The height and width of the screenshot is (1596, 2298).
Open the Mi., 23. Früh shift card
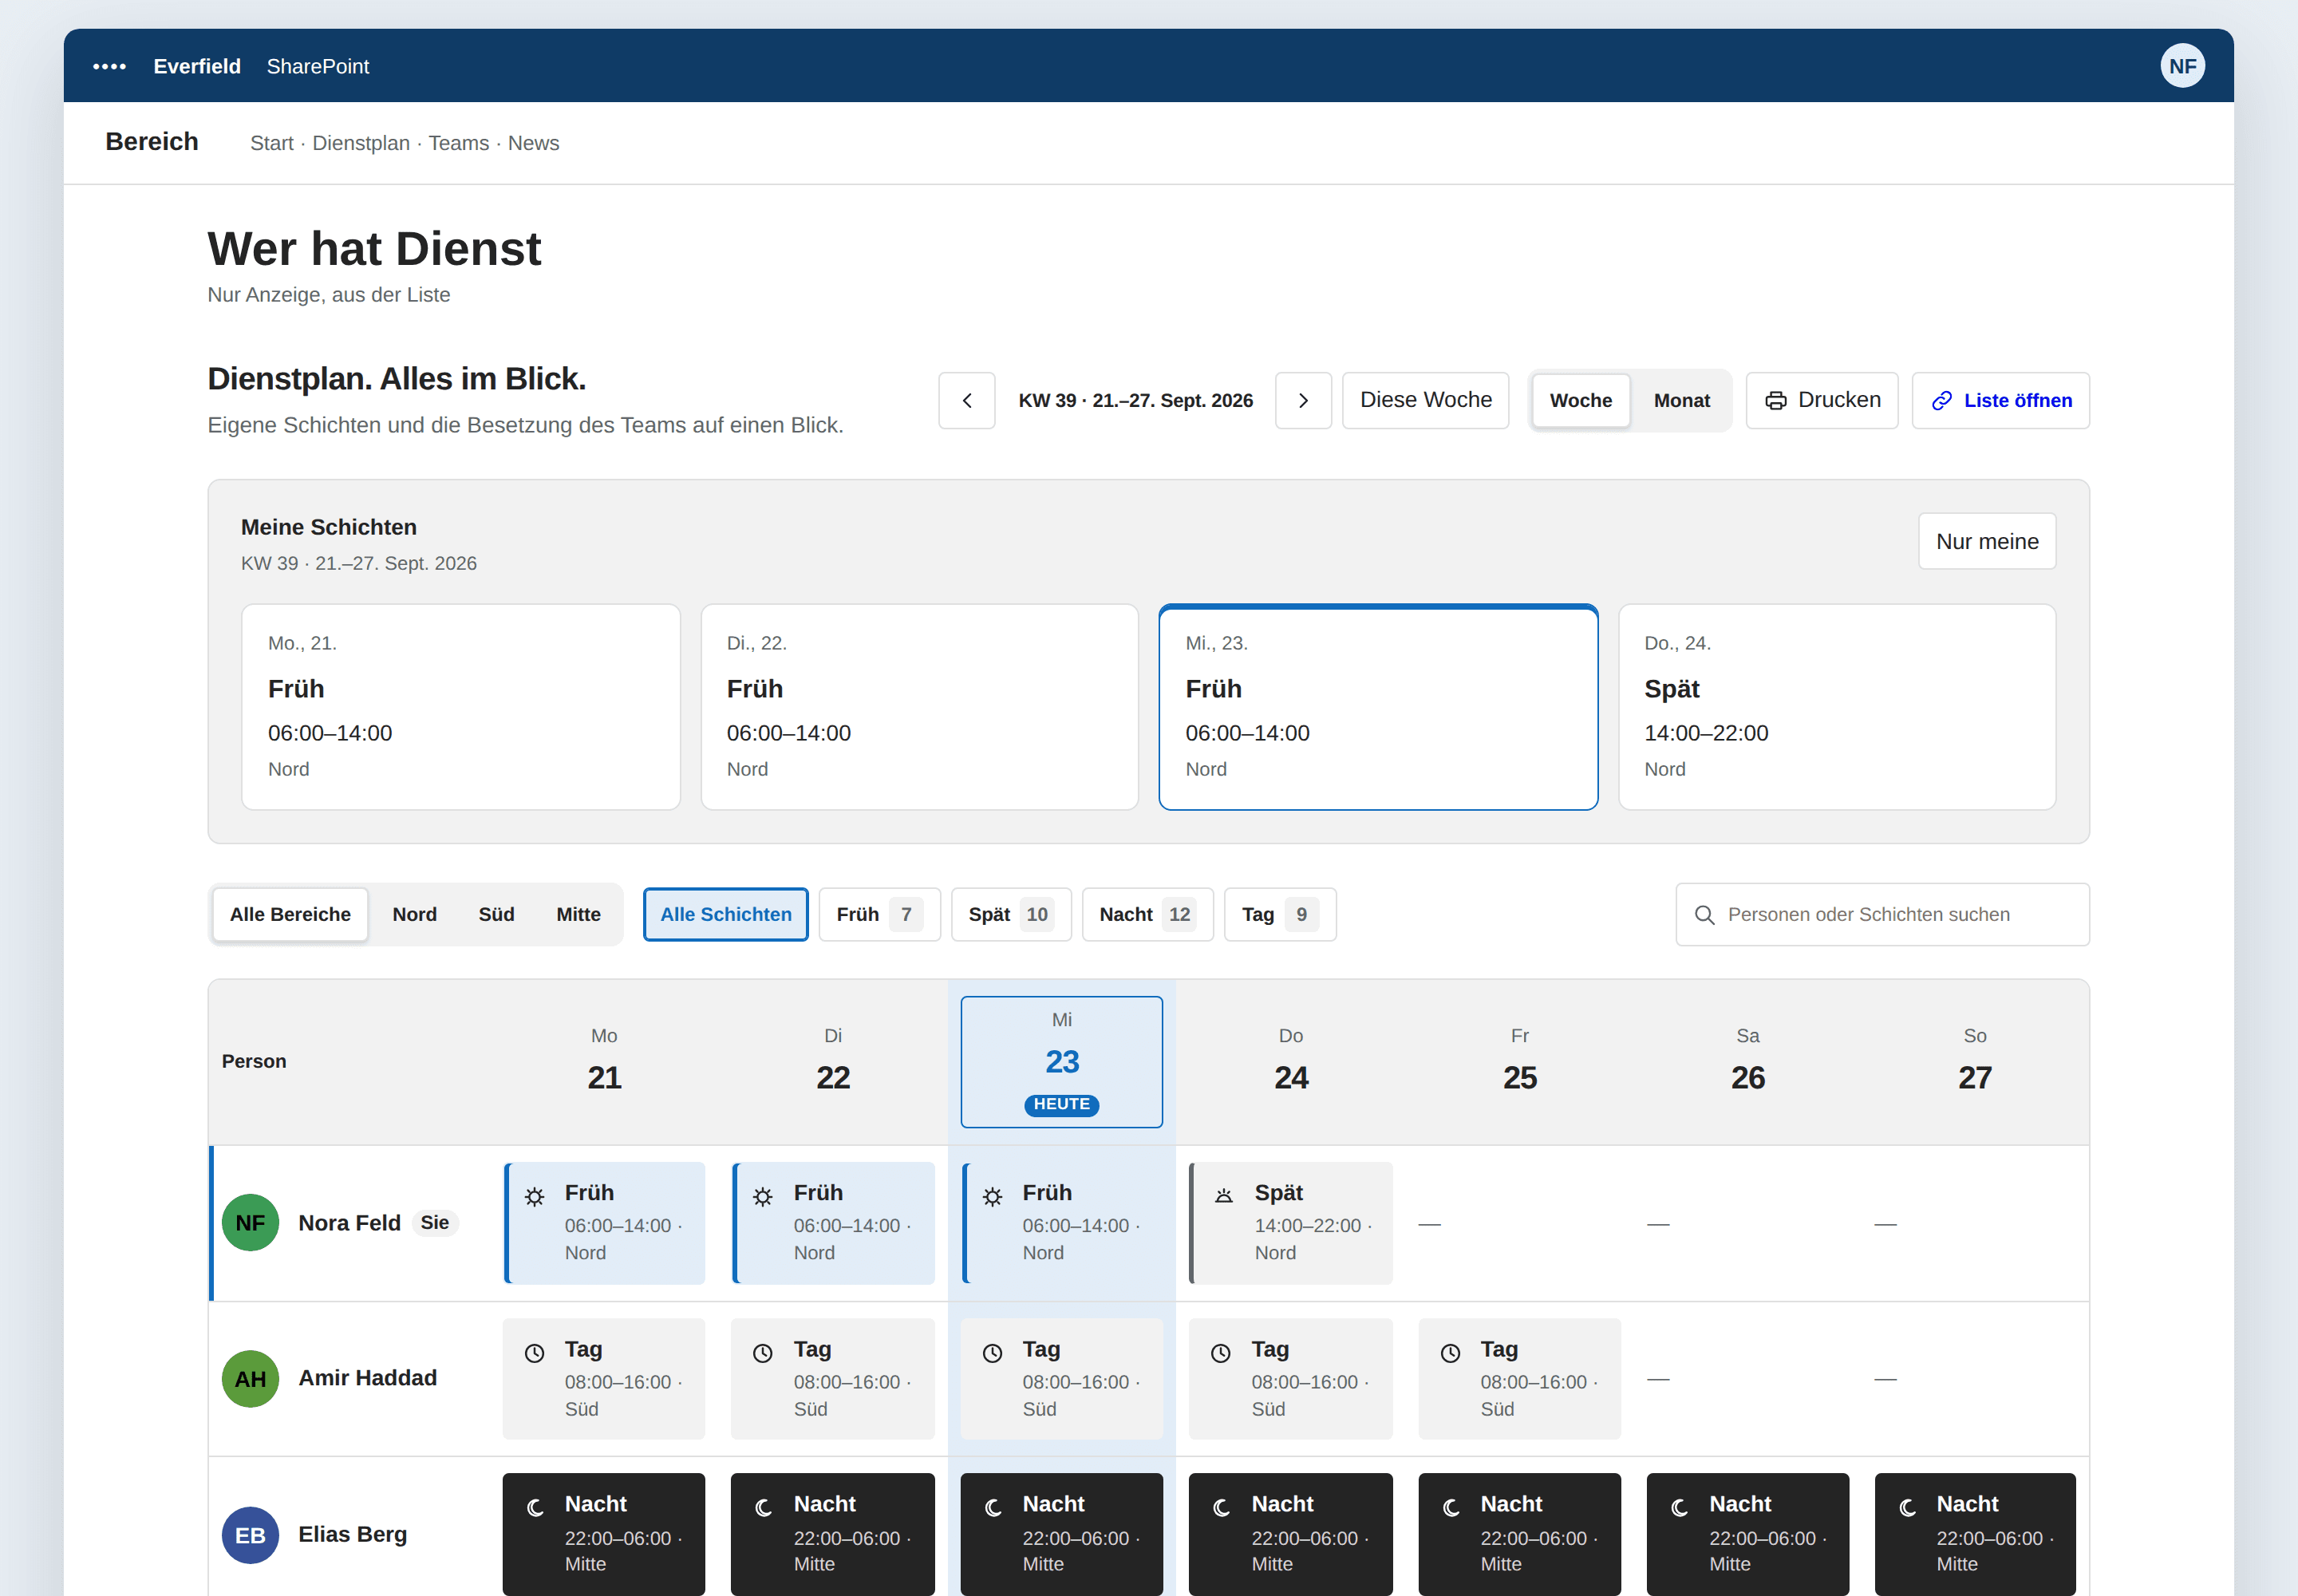pos(1377,706)
